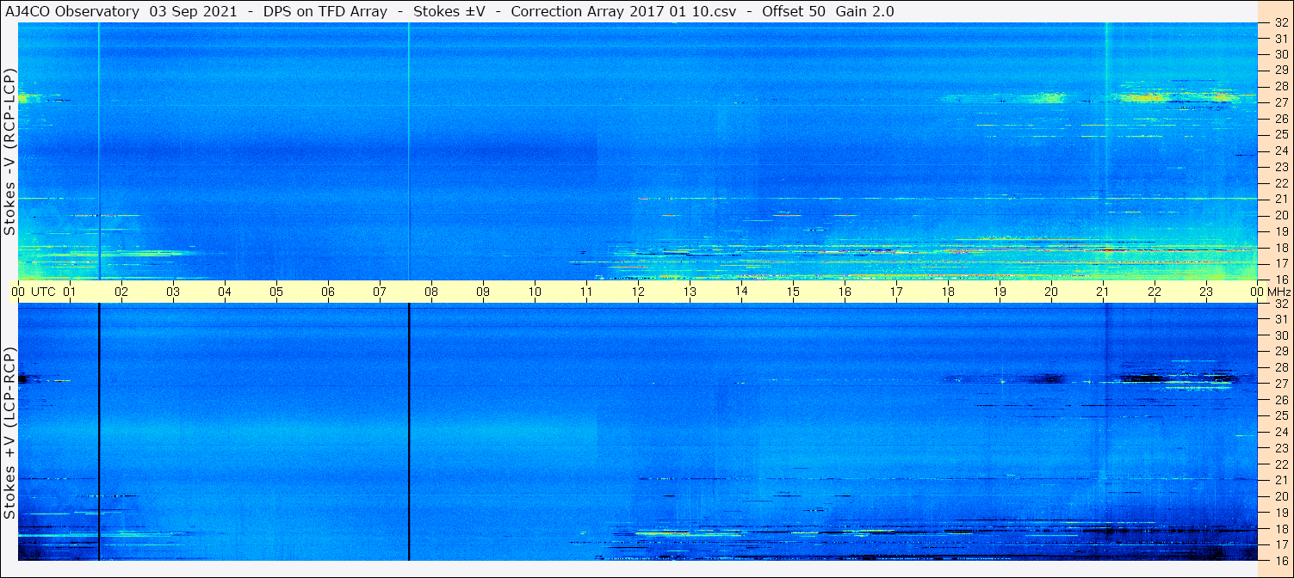Viewport: 1294px width, 578px height.
Task: Select hour 06 on the UTC time axis
Action: (x=328, y=292)
